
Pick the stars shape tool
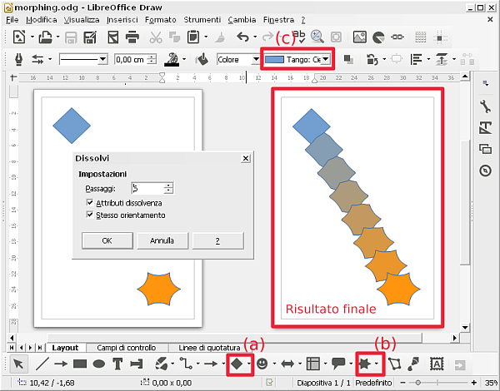click(364, 364)
